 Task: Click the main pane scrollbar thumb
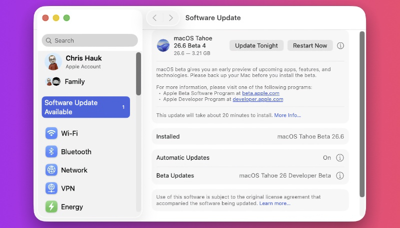362,114
